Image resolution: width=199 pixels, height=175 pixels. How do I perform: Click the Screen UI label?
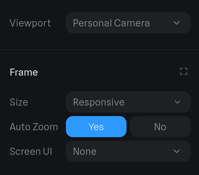point(31,151)
